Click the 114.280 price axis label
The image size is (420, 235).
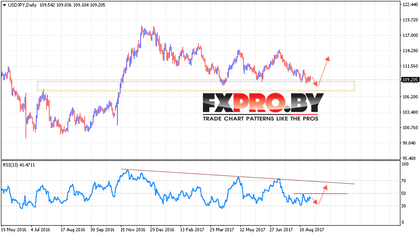pyautogui.click(x=410, y=50)
